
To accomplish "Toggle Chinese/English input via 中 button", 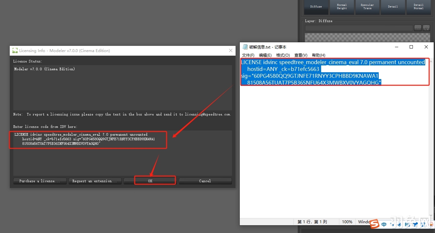I will [384, 224].
